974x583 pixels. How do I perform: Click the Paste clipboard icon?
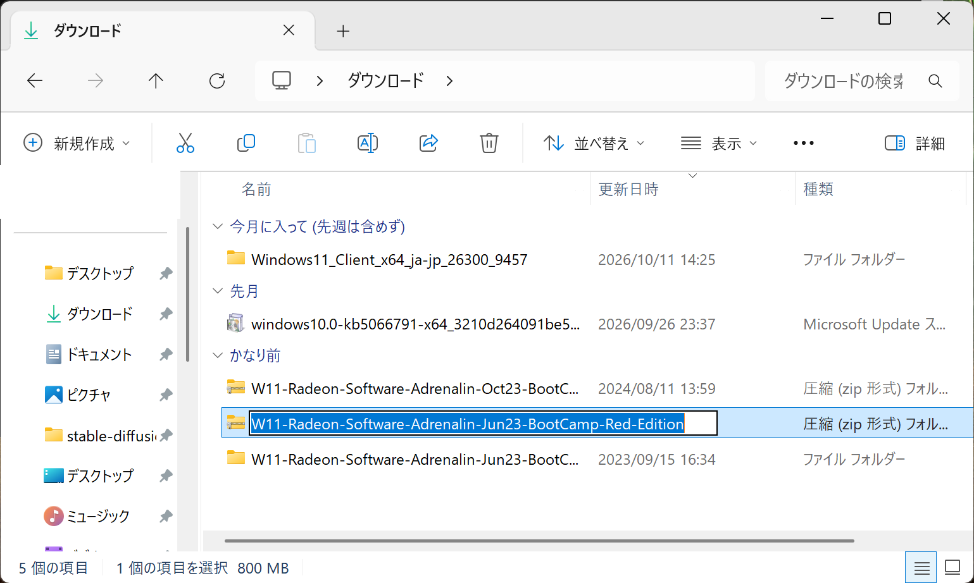tap(307, 144)
